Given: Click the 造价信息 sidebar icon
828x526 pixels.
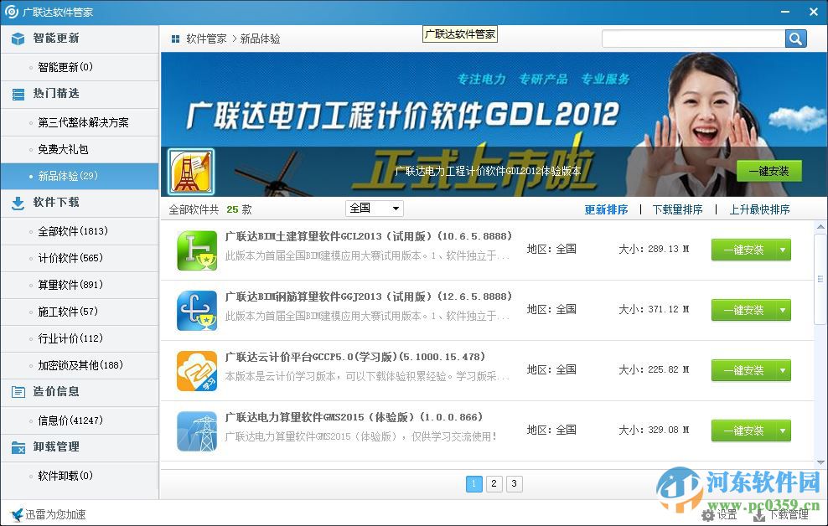Looking at the screenshot, I should 18,392.
